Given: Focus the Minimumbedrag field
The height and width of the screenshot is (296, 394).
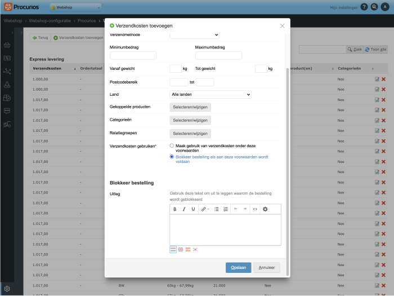Looking at the screenshot, I should pos(133,56).
